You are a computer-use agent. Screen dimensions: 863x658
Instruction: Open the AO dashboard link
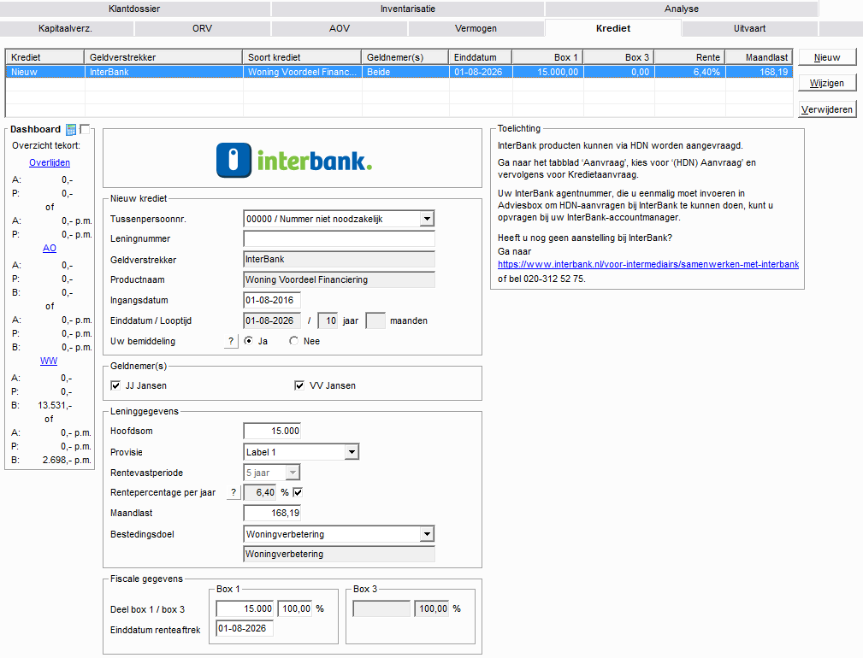(x=50, y=249)
